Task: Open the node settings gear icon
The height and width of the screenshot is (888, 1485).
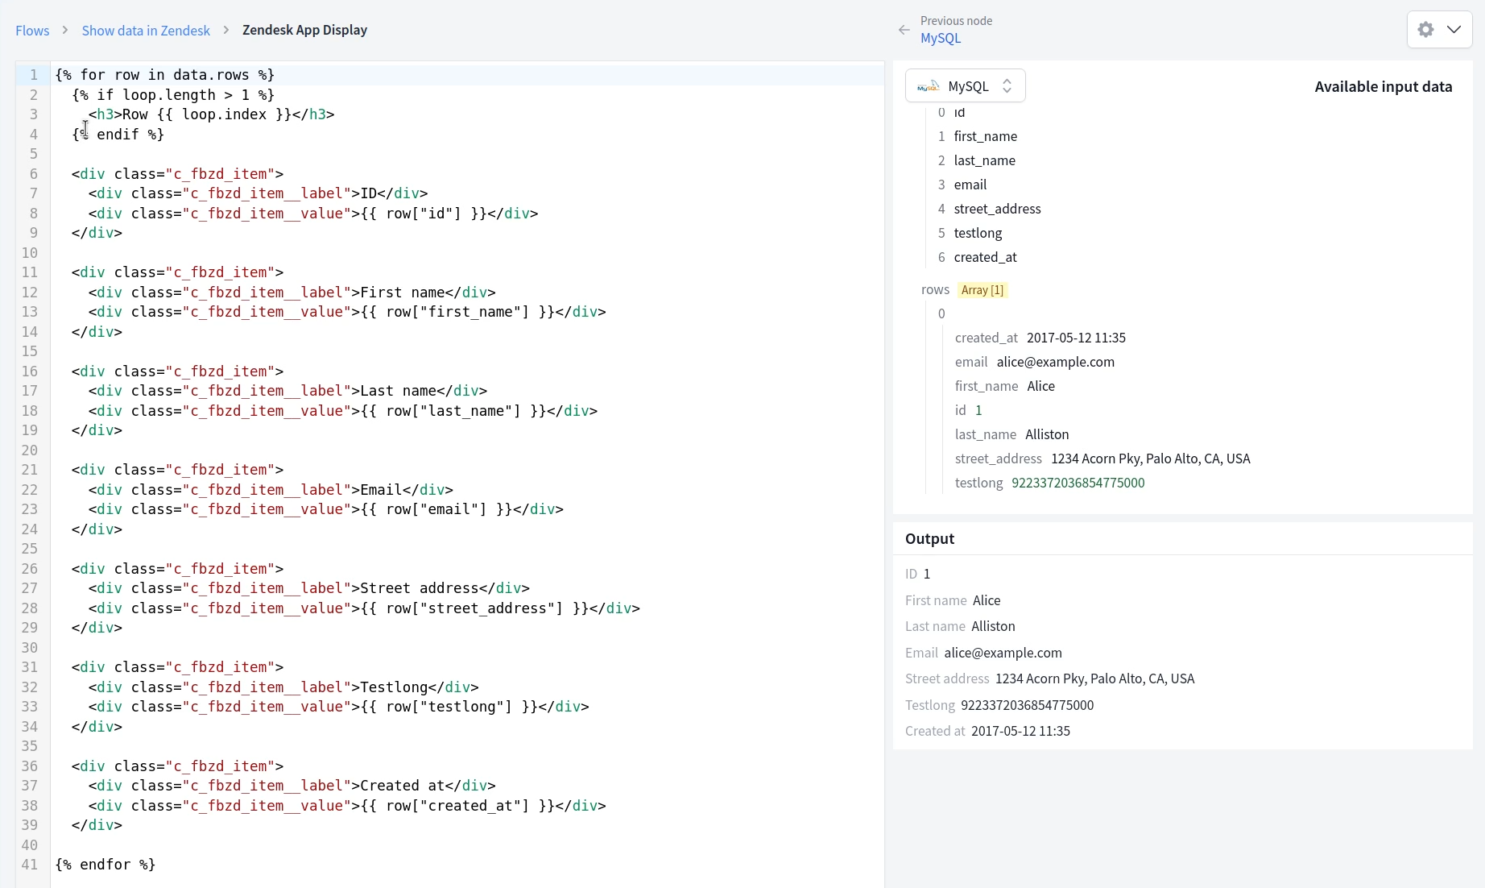Action: click(1425, 30)
